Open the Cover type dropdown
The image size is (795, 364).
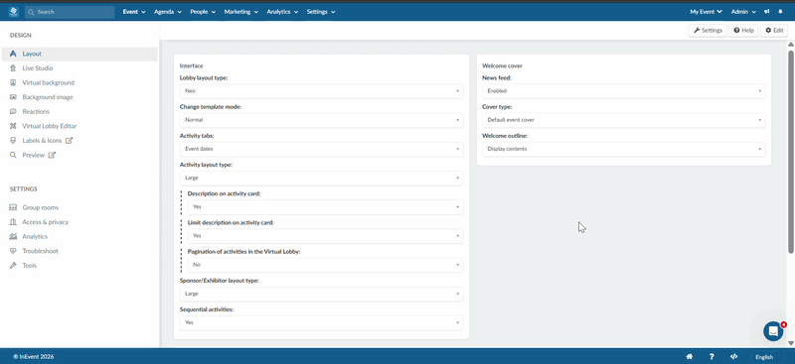[624, 120]
